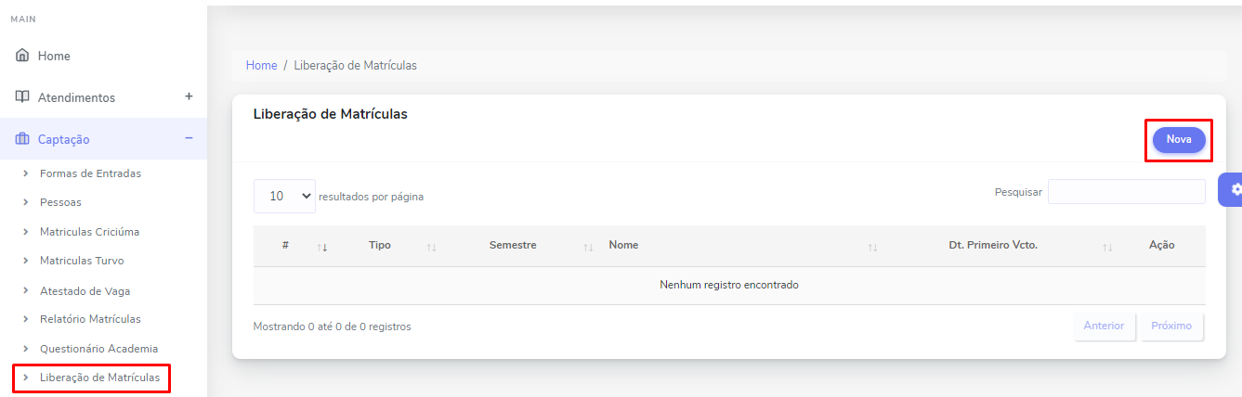This screenshot has width=1242, height=397.
Task: Select Matriculas Criciúma in the sidebar
Action: point(89,232)
